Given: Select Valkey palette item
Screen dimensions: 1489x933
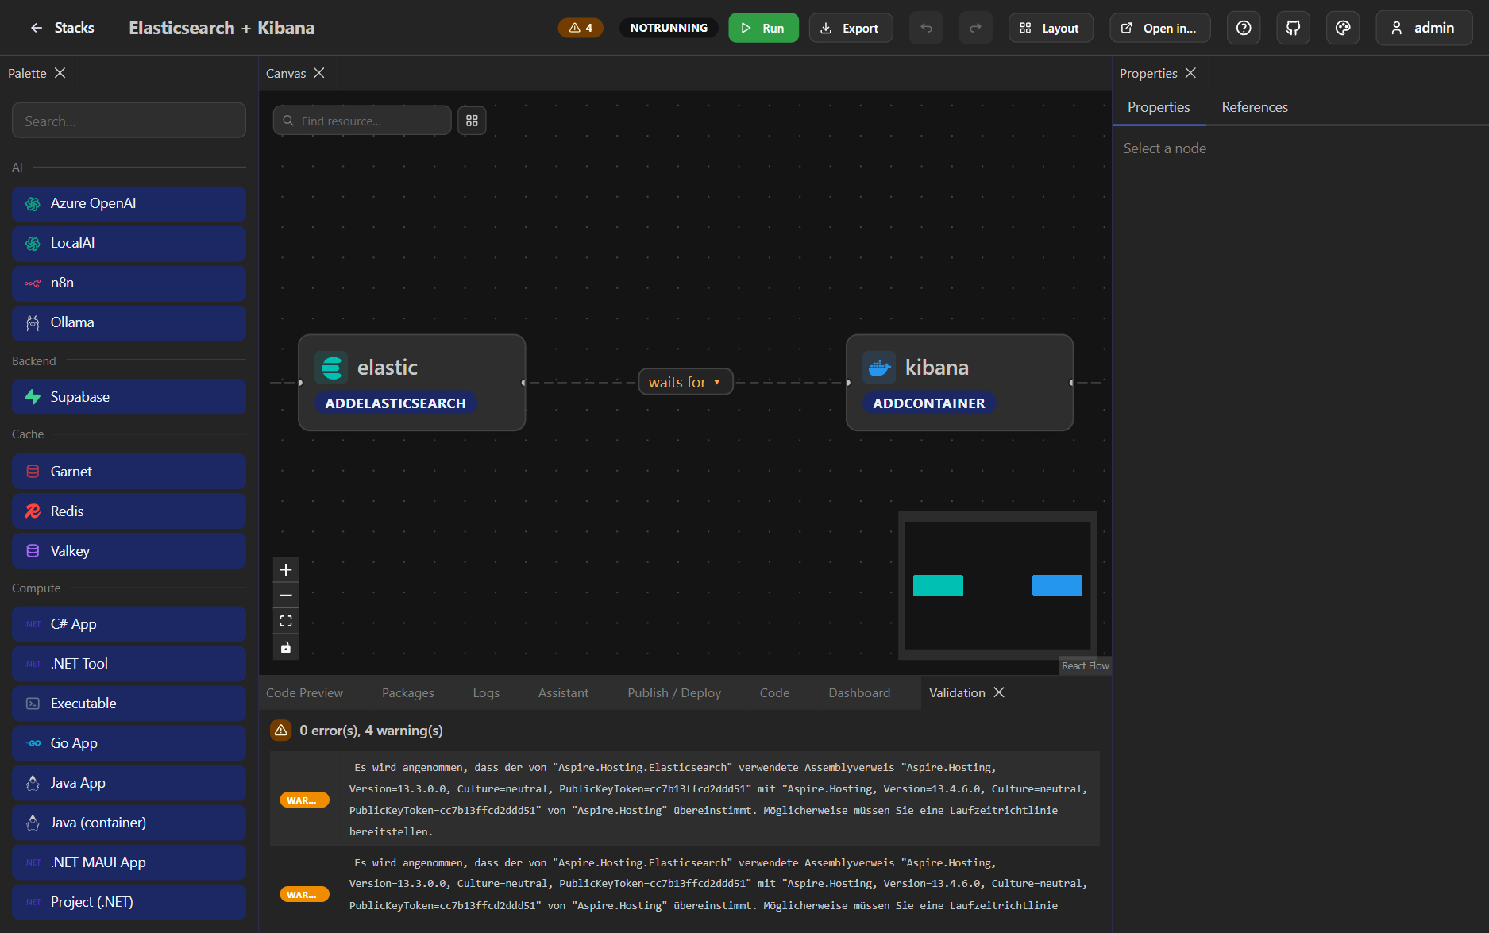Looking at the screenshot, I should pos(129,551).
